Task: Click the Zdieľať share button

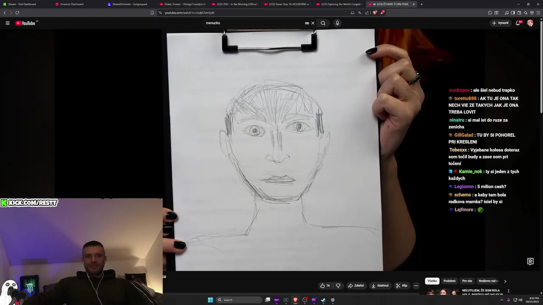Action: 356,286
